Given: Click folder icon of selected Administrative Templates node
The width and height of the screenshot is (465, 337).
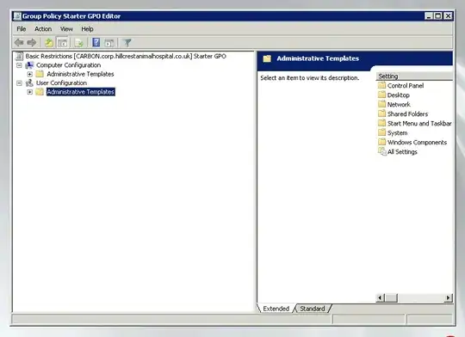Looking at the screenshot, I should tap(40, 91).
